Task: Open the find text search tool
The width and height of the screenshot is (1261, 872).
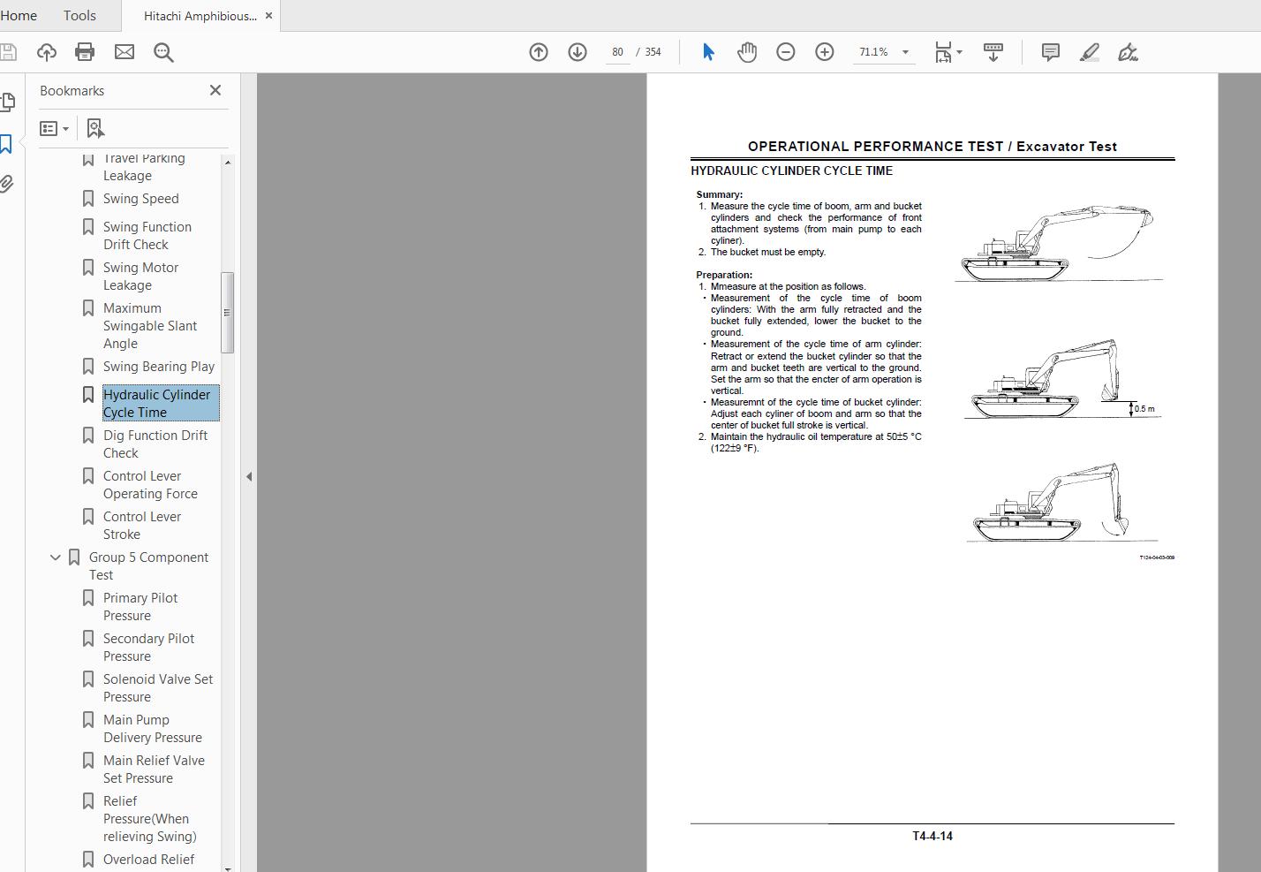Action: (x=163, y=52)
